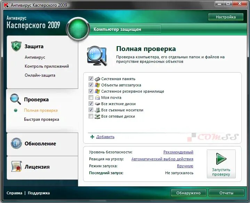Image resolution: width=250 pixels, height=203 pixels.
Task: Click the Все жесткие диски label text
Action: tap(119, 104)
